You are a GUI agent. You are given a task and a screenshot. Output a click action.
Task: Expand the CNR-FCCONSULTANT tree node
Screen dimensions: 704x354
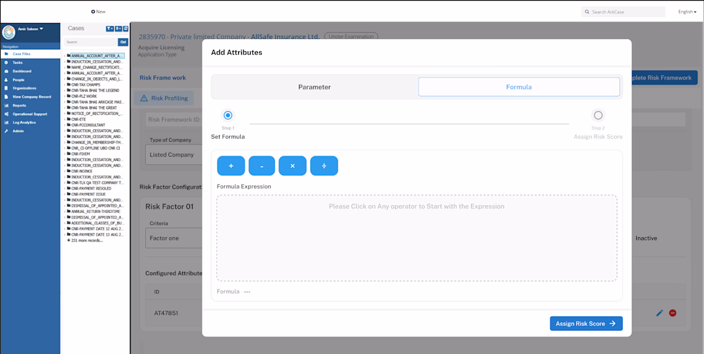coord(65,125)
